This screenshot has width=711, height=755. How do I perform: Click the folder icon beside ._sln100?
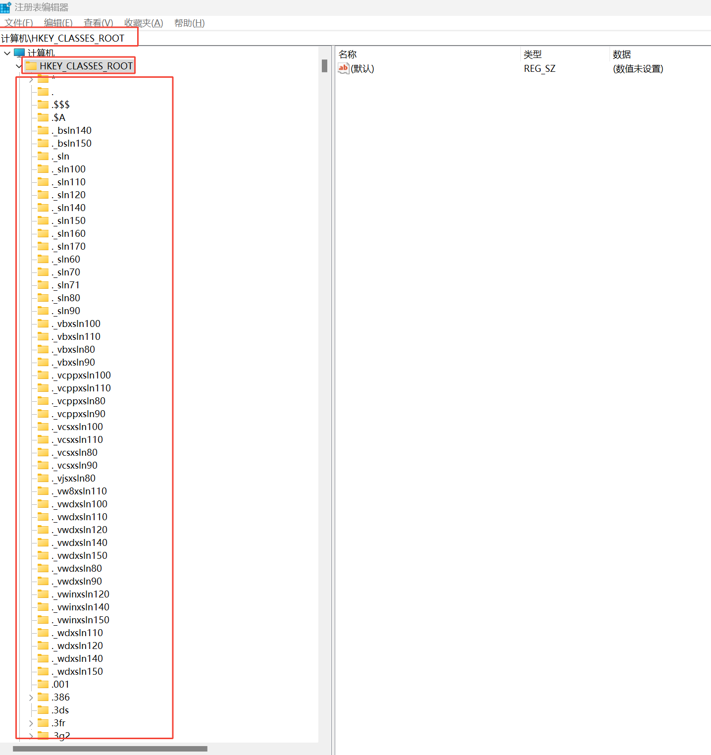click(x=44, y=169)
